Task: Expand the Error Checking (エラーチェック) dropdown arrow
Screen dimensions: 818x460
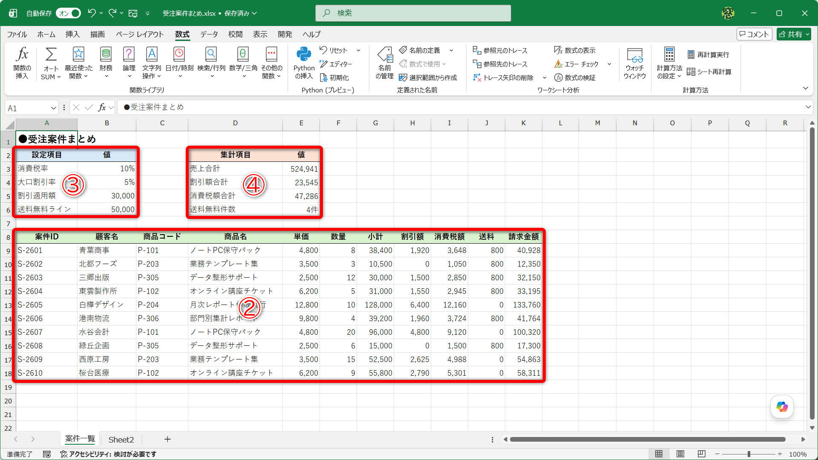Action: [x=609, y=64]
